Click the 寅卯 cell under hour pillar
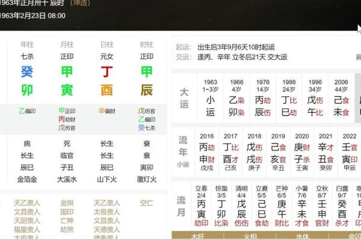361x240 pixels. pyautogui.click(x=147, y=167)
